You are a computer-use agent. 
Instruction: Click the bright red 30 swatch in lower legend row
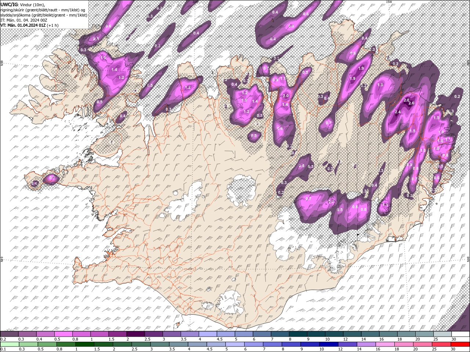pyautogui.click(x=460, y=344)
